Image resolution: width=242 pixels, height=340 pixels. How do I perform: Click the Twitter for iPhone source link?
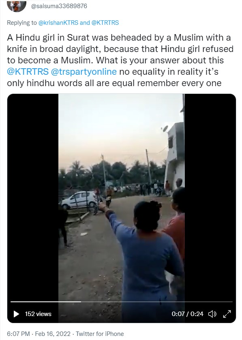(x=100, y=334)
